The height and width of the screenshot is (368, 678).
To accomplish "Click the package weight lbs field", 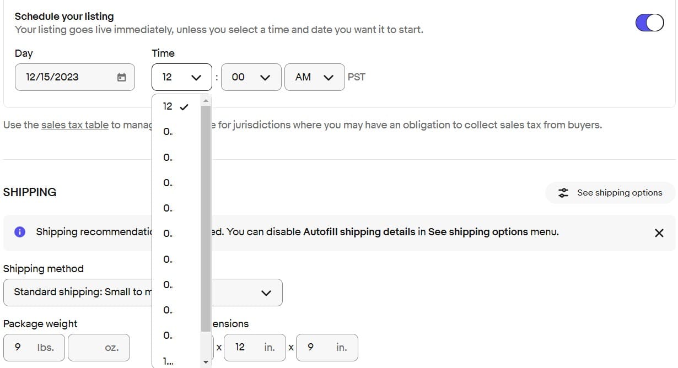I will point(34,348).
